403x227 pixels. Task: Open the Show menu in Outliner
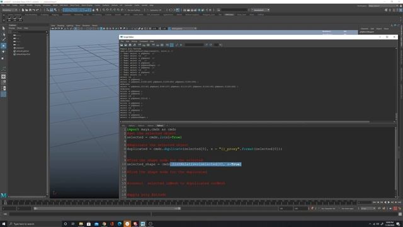point(20,28)
